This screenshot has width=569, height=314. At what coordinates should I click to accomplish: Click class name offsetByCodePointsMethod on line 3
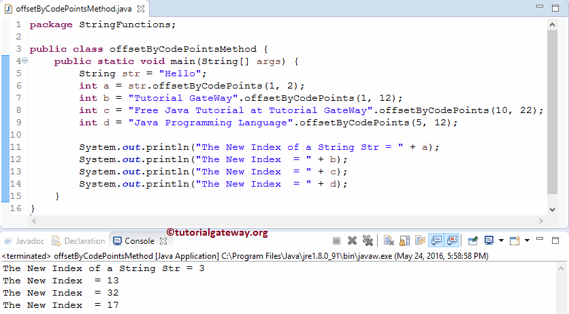pos(183,49)
